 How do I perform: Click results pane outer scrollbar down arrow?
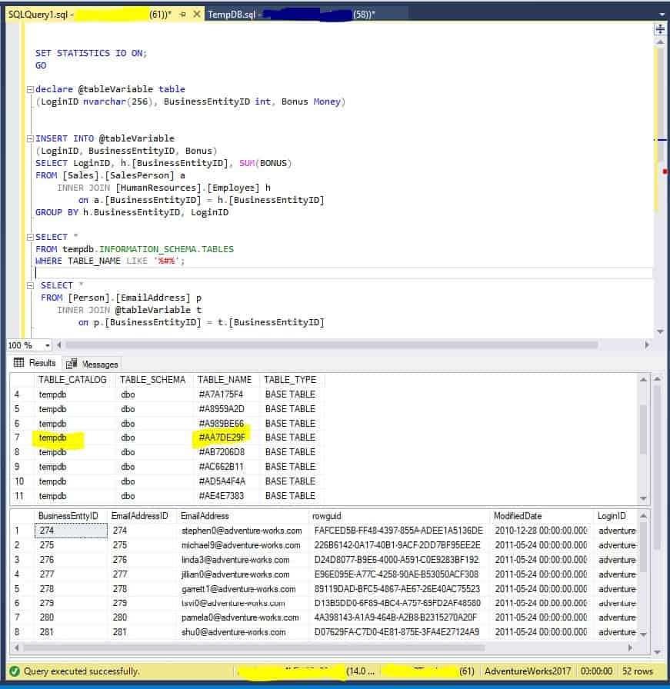pyautogui.click(x=657, y=652)
